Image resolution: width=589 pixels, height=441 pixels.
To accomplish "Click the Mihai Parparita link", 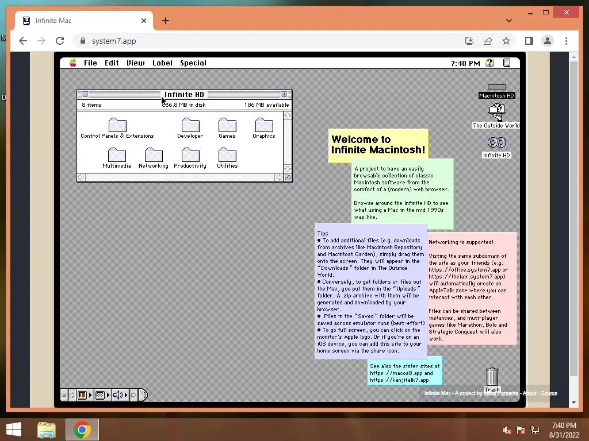I will point(501,393).
